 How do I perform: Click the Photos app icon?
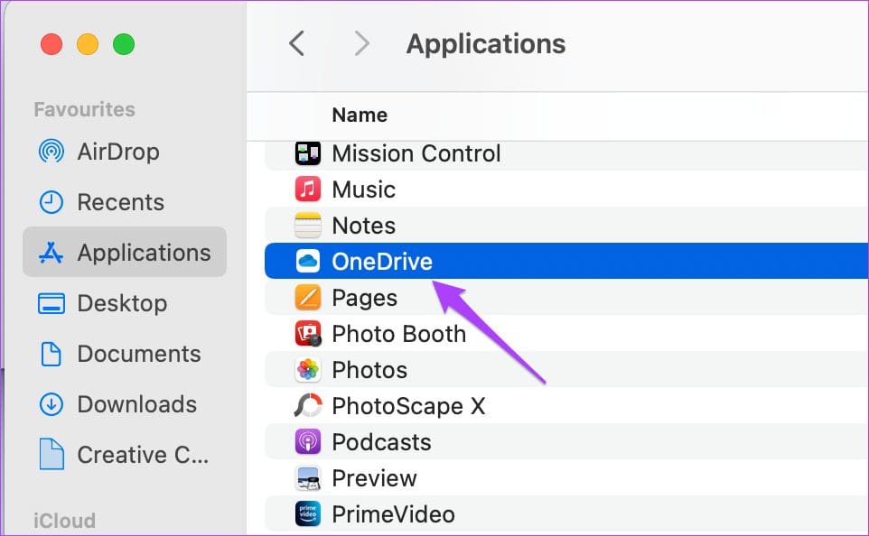[x=308, y=369]
